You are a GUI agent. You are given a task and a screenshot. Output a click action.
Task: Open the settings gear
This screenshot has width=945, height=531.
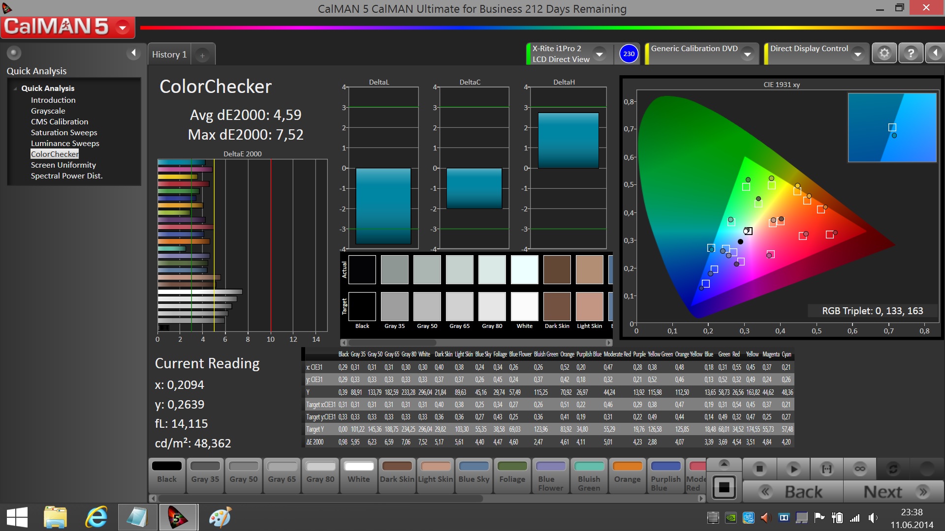[884, 53]
